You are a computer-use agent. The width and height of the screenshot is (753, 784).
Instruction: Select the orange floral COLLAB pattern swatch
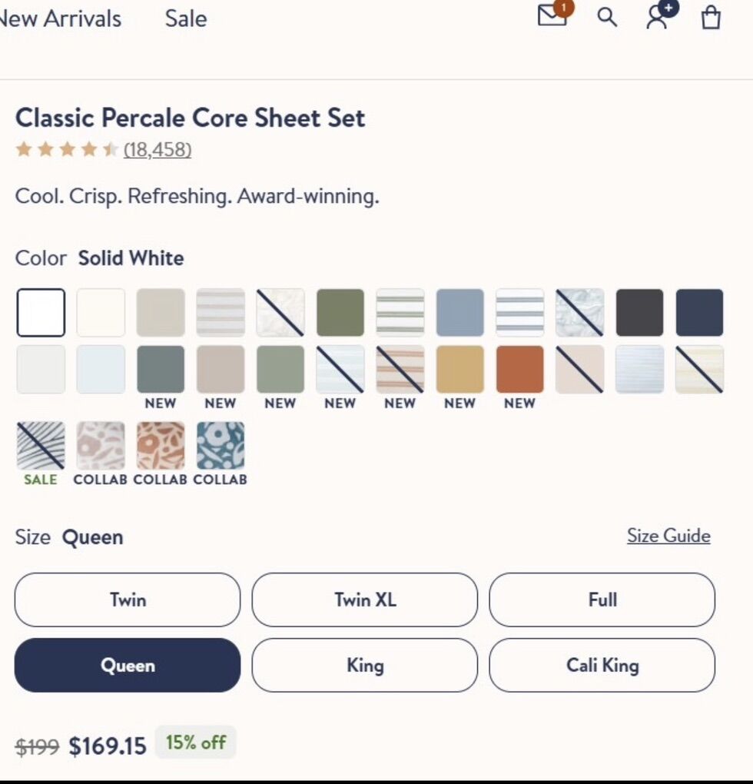click(x=161, y=446)
